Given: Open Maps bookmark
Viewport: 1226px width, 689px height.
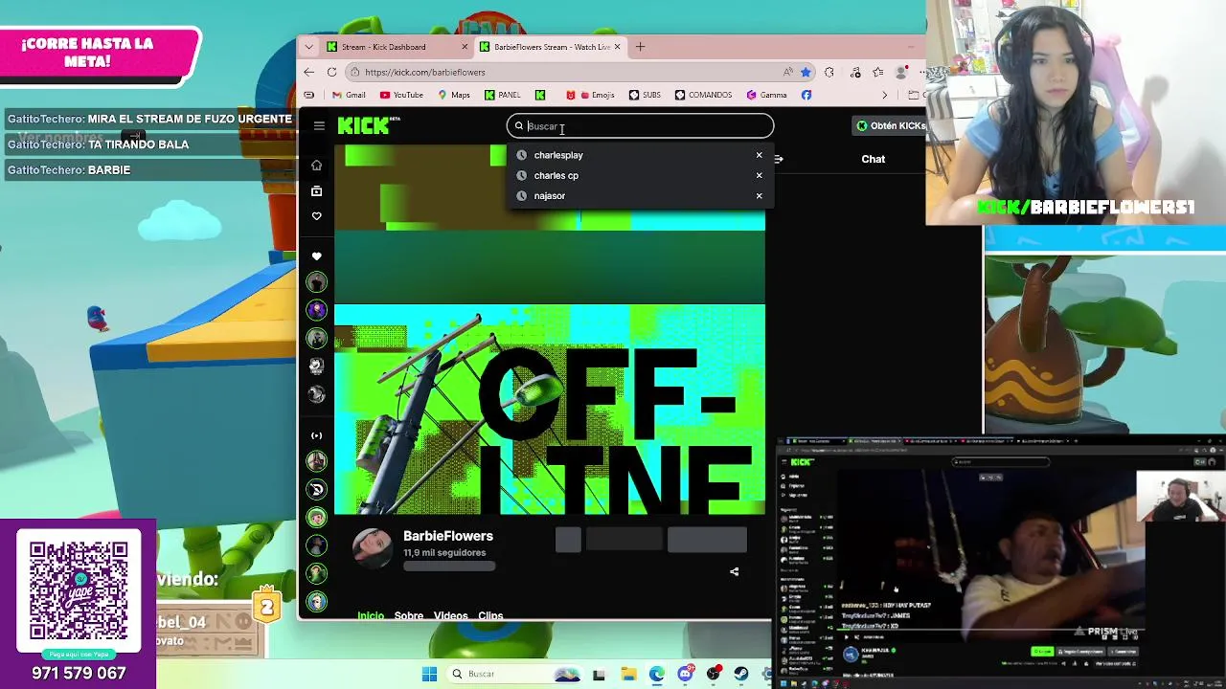Looking at the screenshot, I should pyautogui.click(x=454, y=95).
